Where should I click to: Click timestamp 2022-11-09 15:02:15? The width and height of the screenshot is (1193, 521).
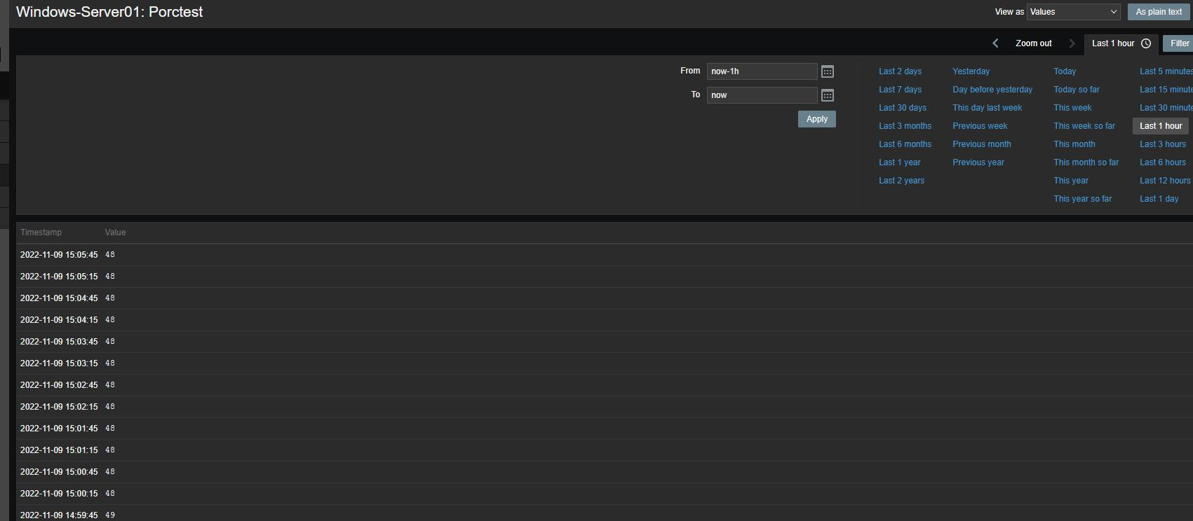tap(59, 407)
